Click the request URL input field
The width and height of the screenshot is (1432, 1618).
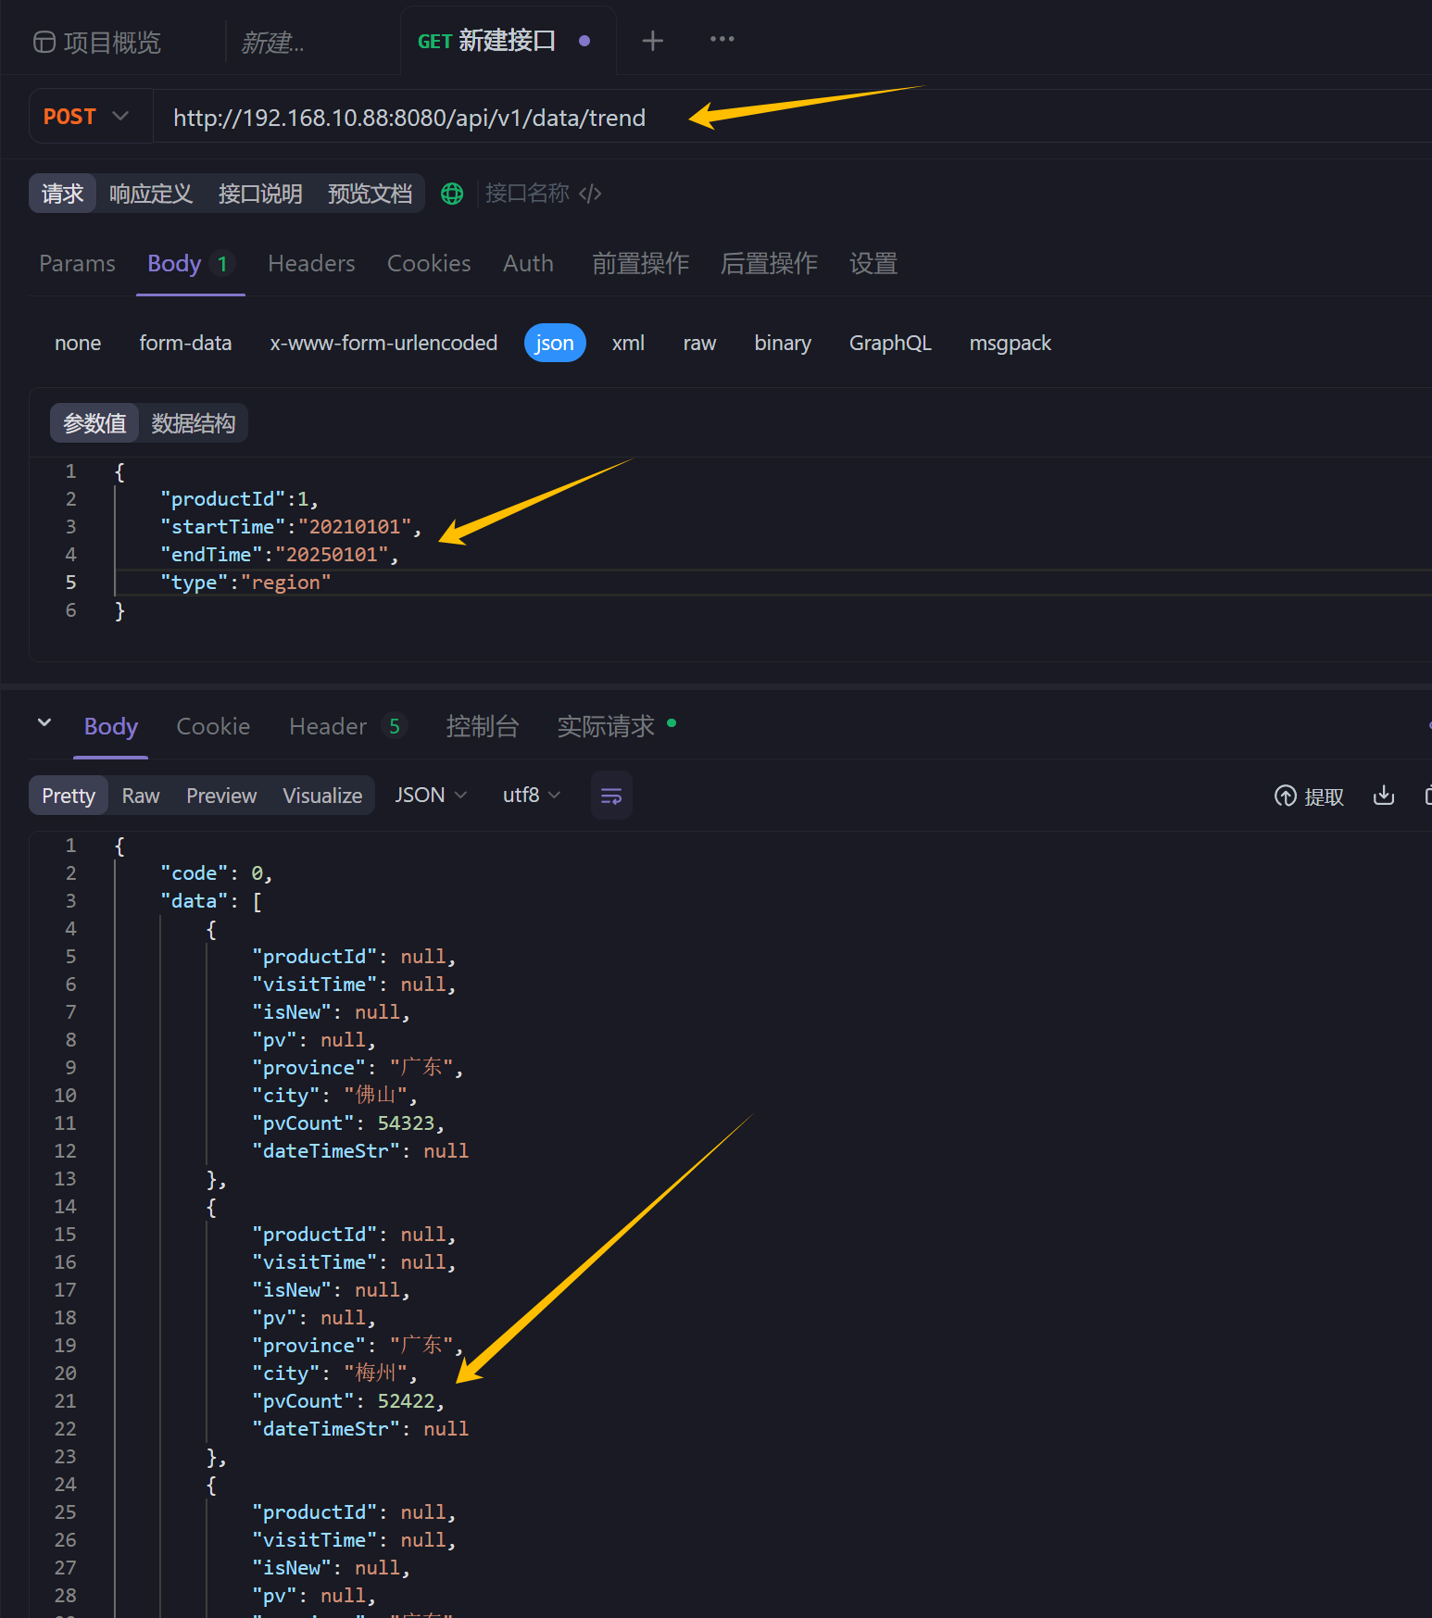pyautogui.click(x=792, y=118)
